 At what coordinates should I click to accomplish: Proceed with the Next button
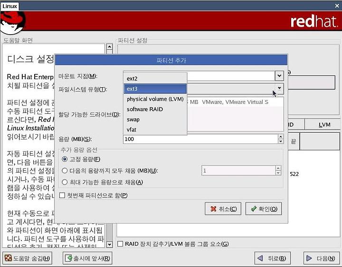(322, 258)
